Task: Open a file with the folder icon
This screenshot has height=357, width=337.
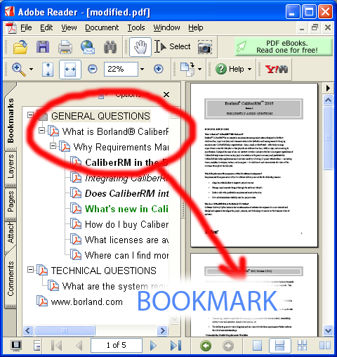Action: coord(20,47)
